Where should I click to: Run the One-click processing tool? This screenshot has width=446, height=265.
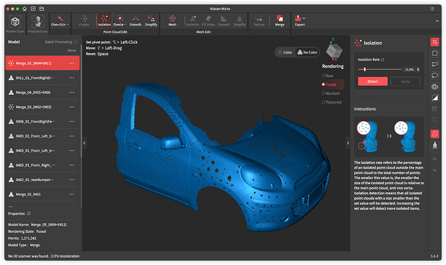(60, 21)
